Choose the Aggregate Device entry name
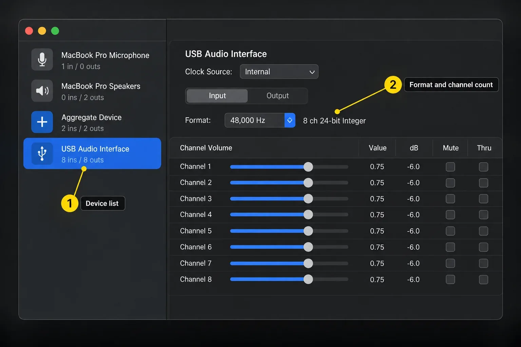 click(x=92, y=117)
